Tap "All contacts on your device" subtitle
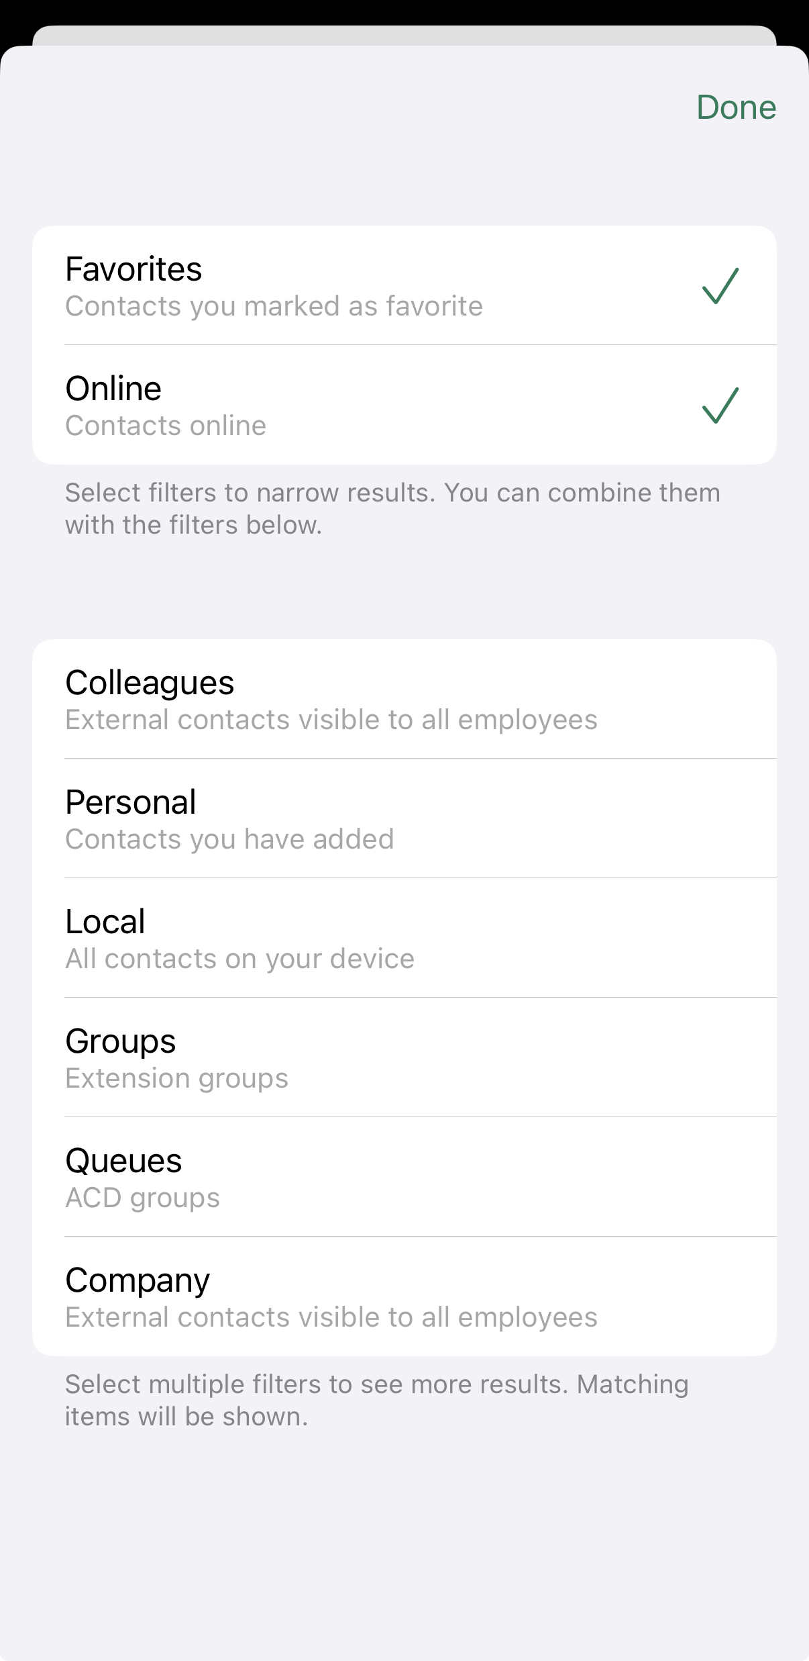This screenshot has height=1661, width=809. pos(239,959)
